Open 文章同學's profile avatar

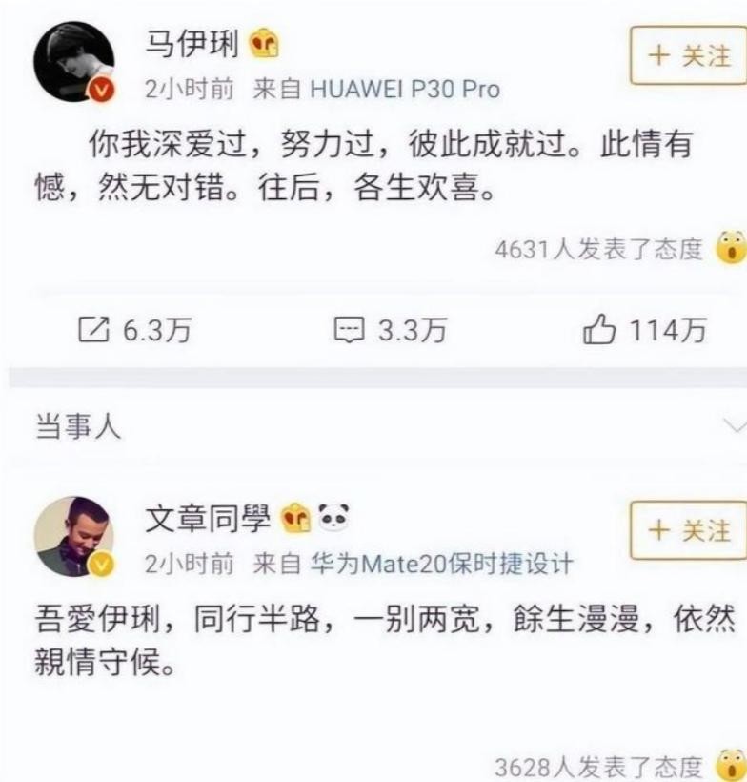coord(73,536)
